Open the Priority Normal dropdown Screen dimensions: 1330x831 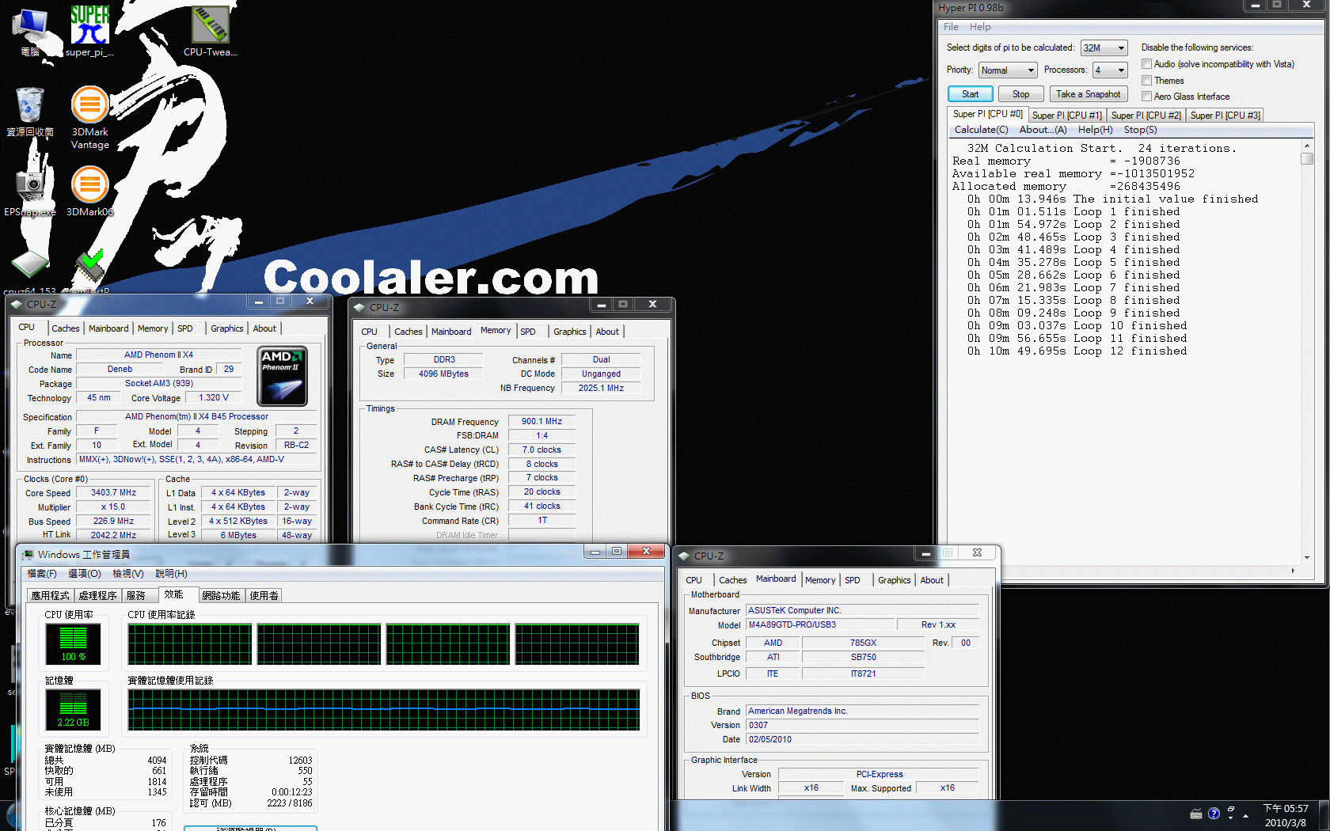tap(1008, 70)
